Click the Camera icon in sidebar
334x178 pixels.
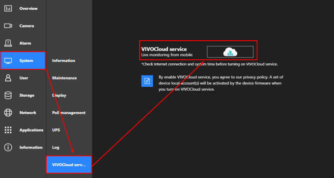click(8, 25)
